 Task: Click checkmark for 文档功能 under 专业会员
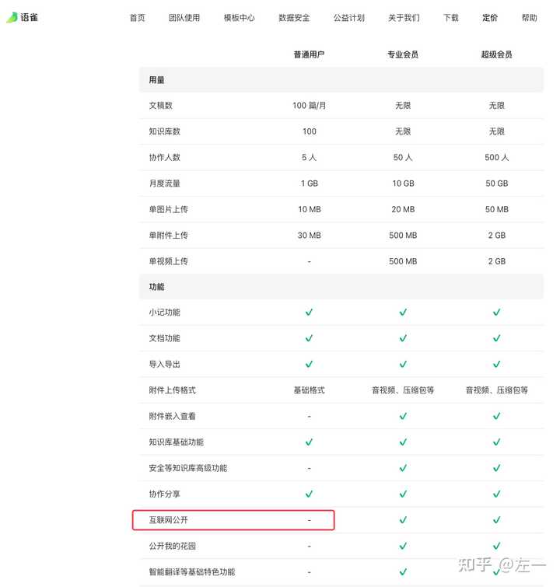point(403,338)
